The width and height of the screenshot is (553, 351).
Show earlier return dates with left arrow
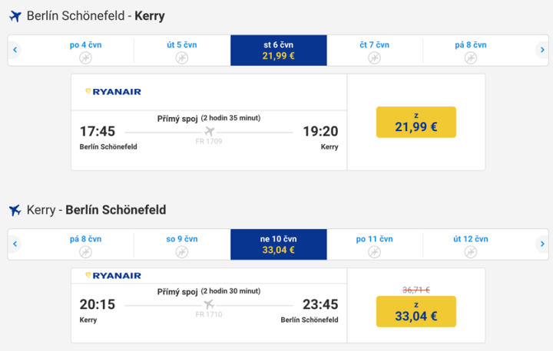tap(15, 244)
